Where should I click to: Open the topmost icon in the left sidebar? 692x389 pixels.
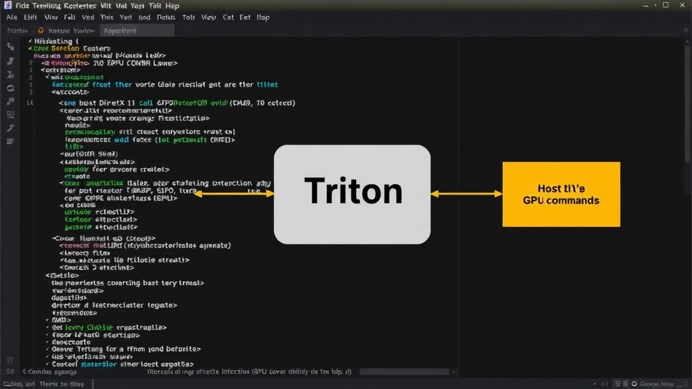point(11,47)
